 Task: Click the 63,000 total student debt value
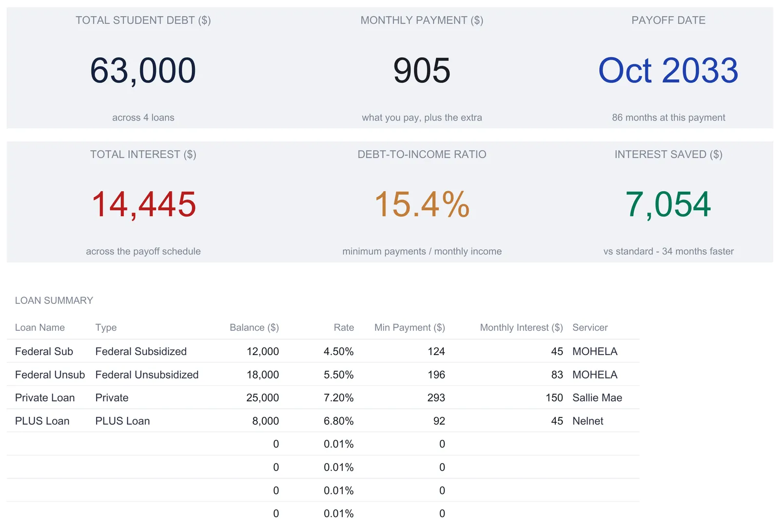pyautogui.click(x=143, y=71)
